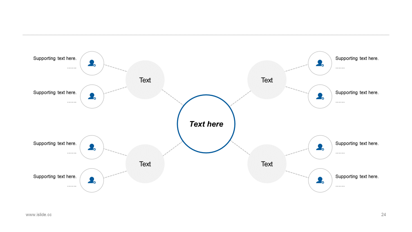Select lower-right gray 'Text' circle
Viewport: 412px width, 232px height.
click(267, 164)
